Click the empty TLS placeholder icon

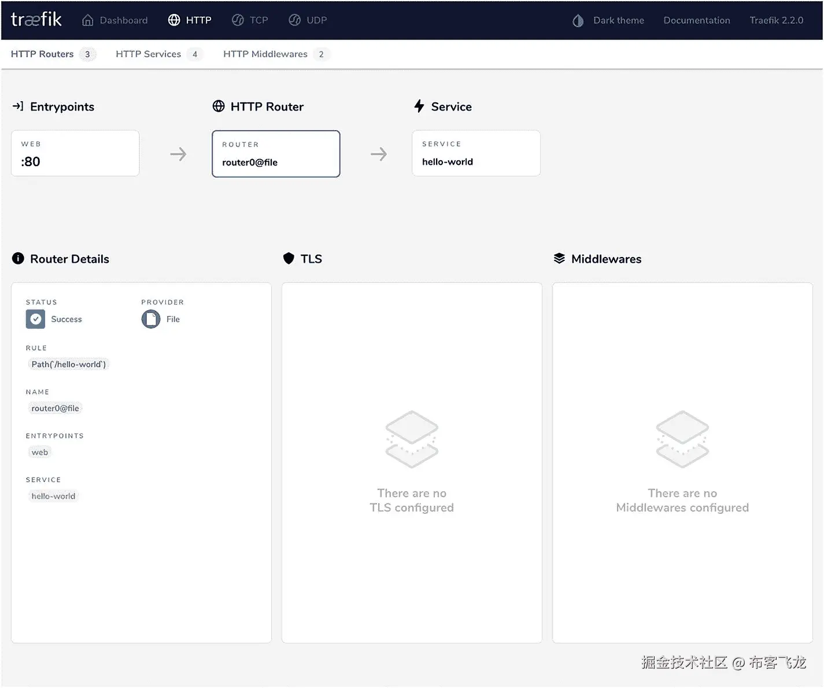click(x=412, y=440)
